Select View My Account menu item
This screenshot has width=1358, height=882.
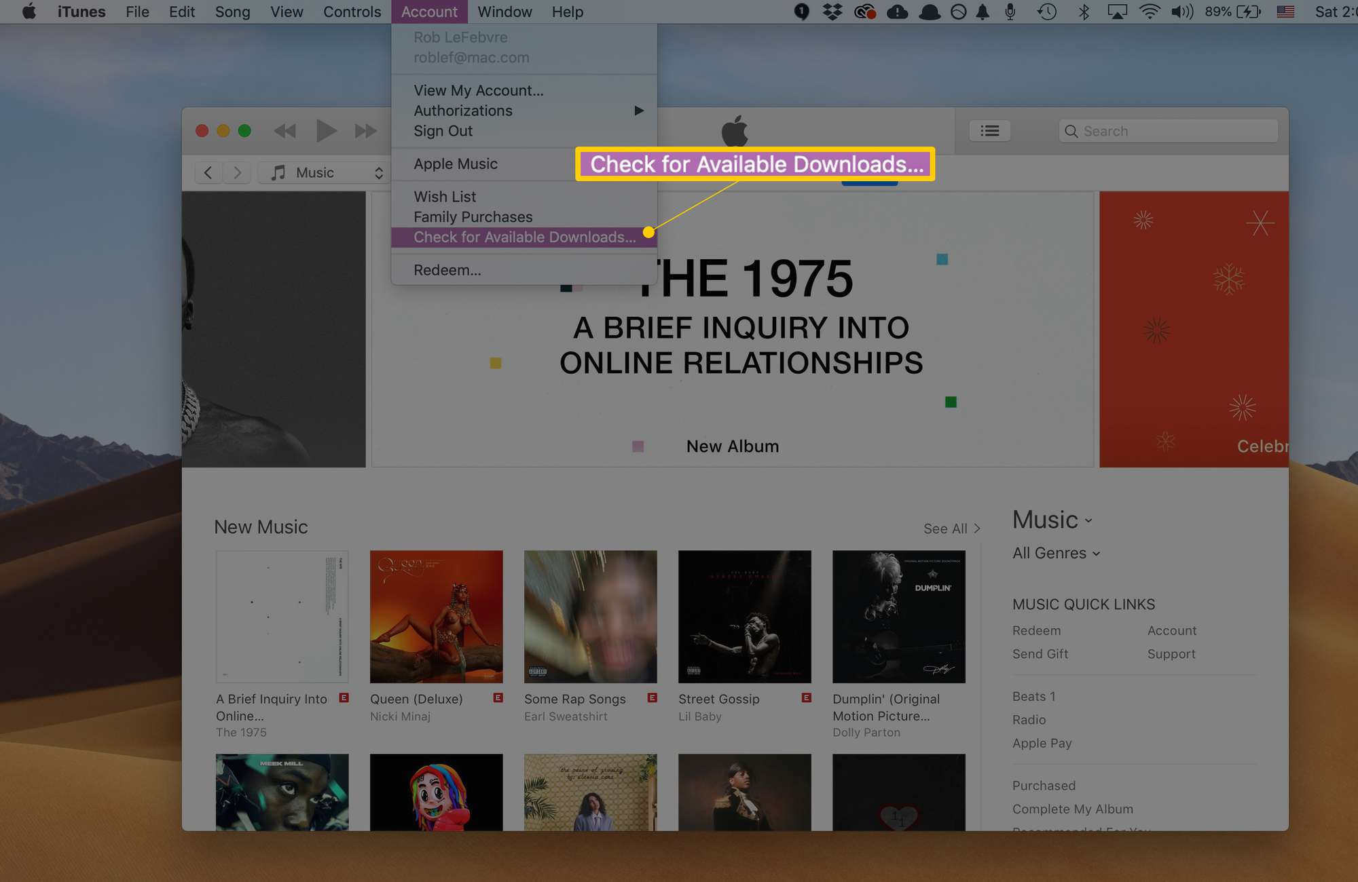524,90
